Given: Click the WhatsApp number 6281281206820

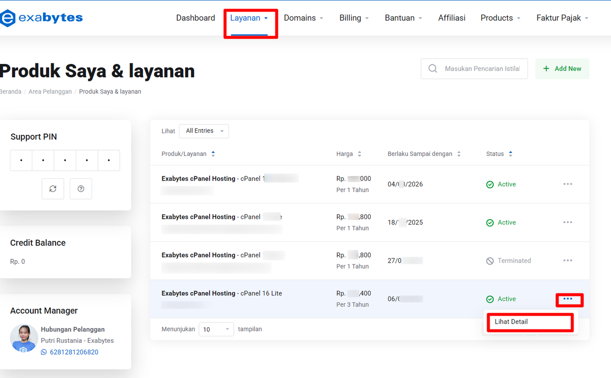Looking at the screenshot, I should (74, 352).
